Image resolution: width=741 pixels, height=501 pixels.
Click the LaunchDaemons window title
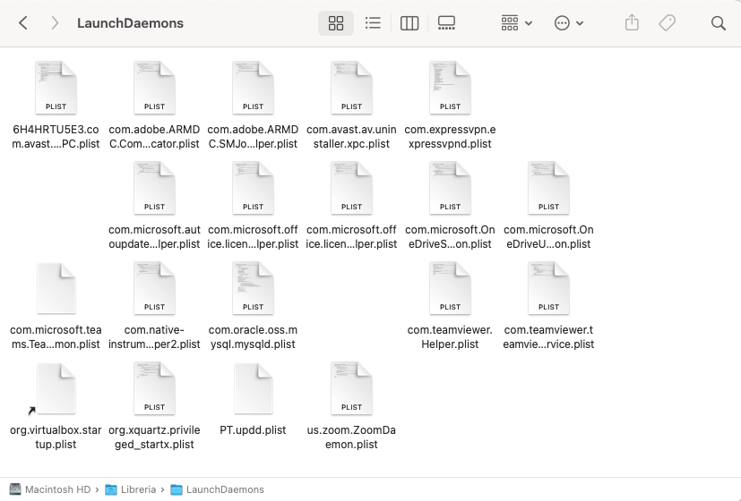(131, 23)
